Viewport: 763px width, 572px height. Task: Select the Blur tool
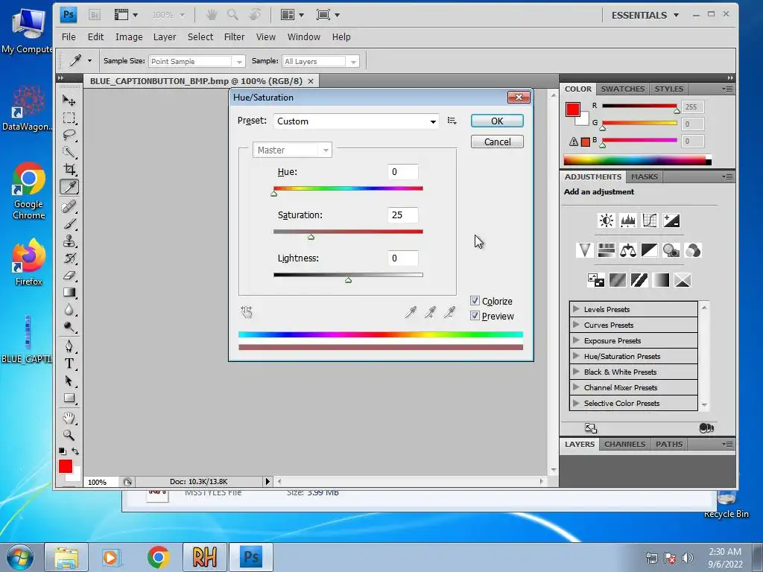[69, 309]
